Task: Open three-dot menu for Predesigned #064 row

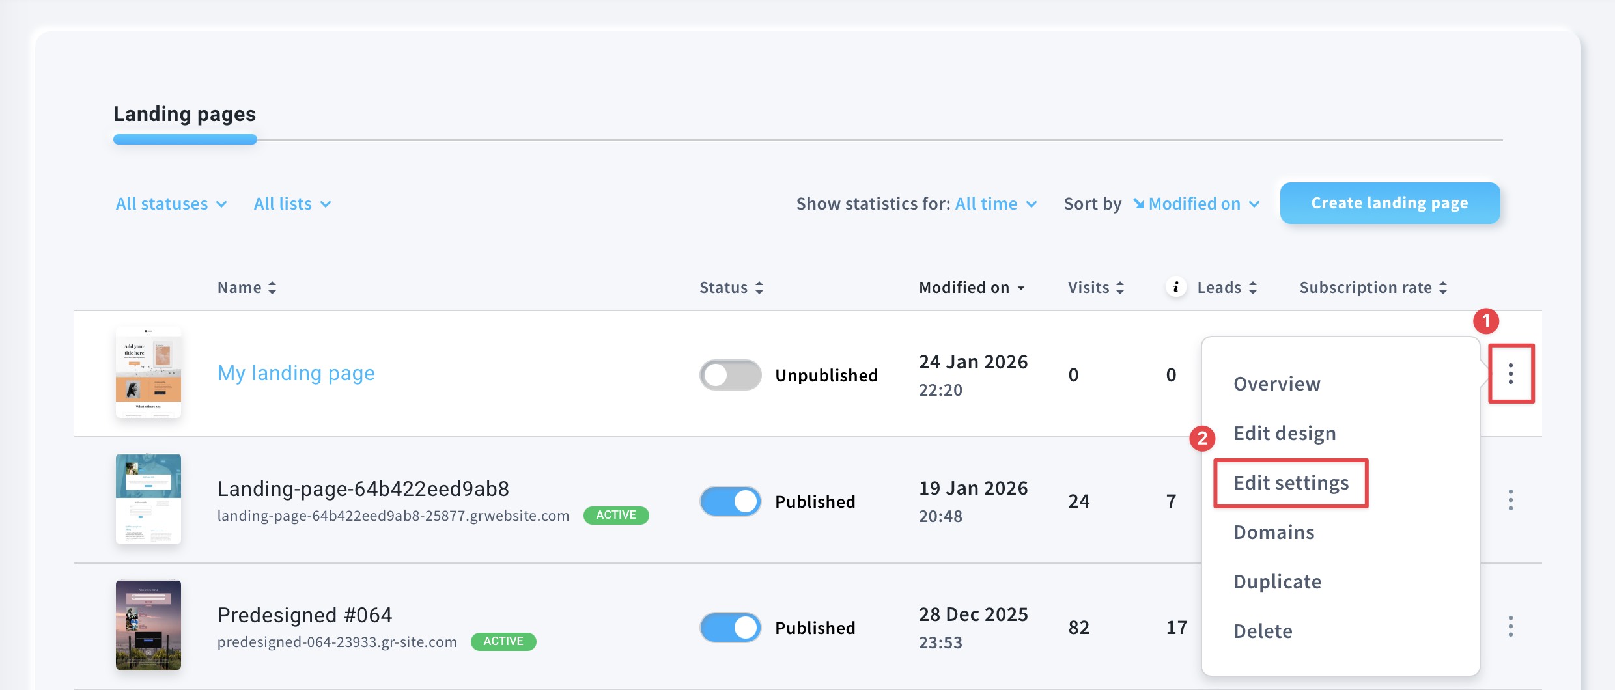Action: click(1510, 626)
